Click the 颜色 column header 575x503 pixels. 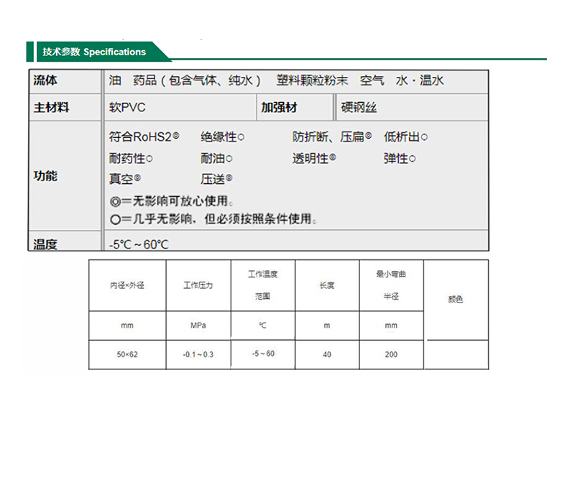pos(456,299)
